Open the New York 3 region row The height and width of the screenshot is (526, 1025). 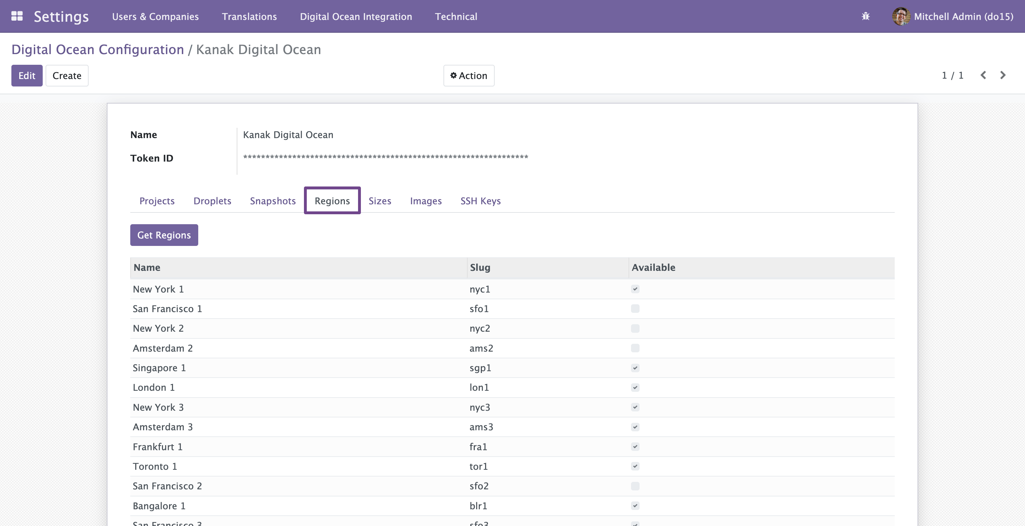point(512,407)
